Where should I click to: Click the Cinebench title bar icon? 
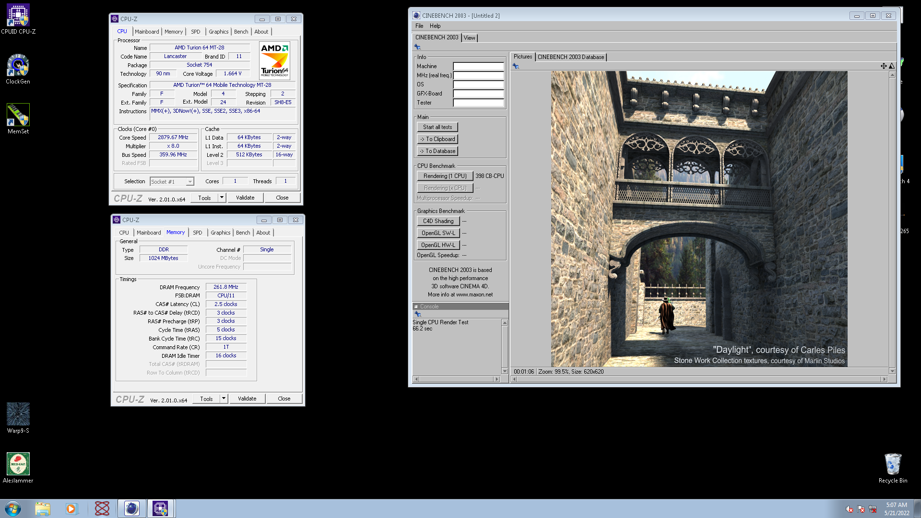[416, 16]
